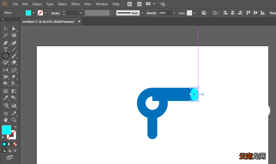The height and width of the screenshot is (164, 276).
Task: Open the Window menu
Action: coord(102,4)
